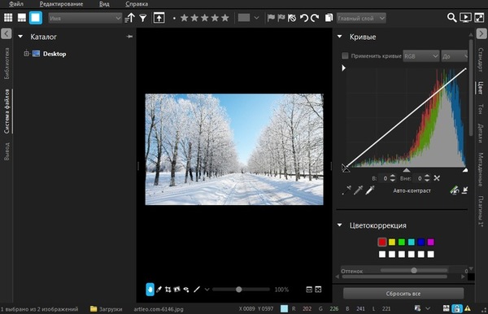Enable the Применить кривые checkbox
Image resolution: width=488 pixels, height=314 pixels.
coord(345,55)
